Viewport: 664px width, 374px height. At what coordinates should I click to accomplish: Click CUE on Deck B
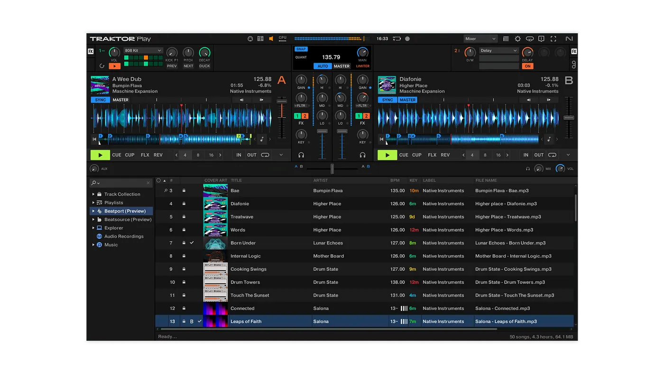click(x=404, y=155)
